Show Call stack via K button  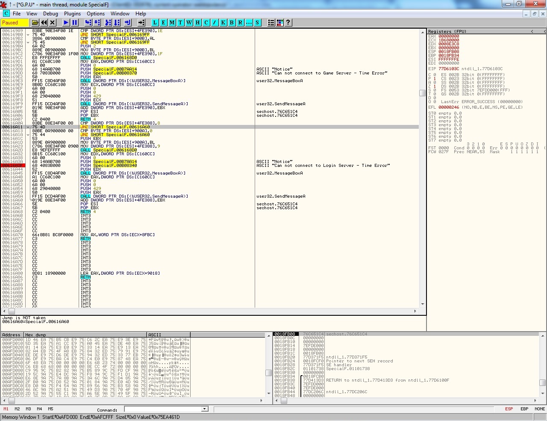point(223,23)
